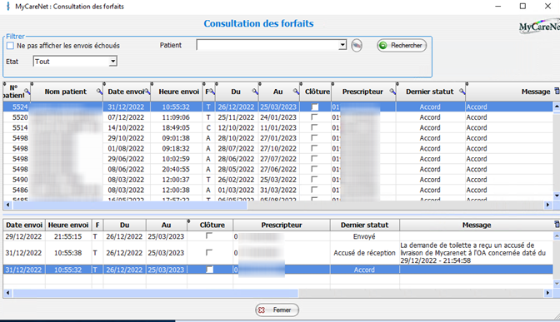Click the MyCareNet title bar app icon
Viewport: 560px width, 322px height.
click(8, 7)
